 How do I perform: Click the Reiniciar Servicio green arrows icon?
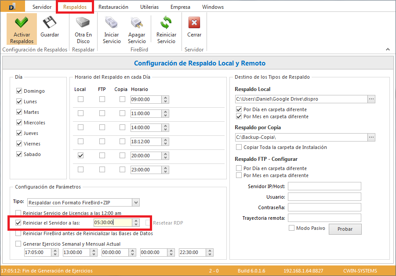166,23
